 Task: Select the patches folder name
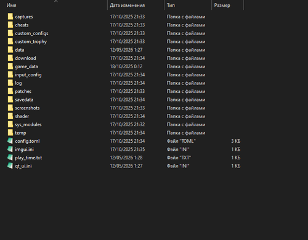pos(23,91)
